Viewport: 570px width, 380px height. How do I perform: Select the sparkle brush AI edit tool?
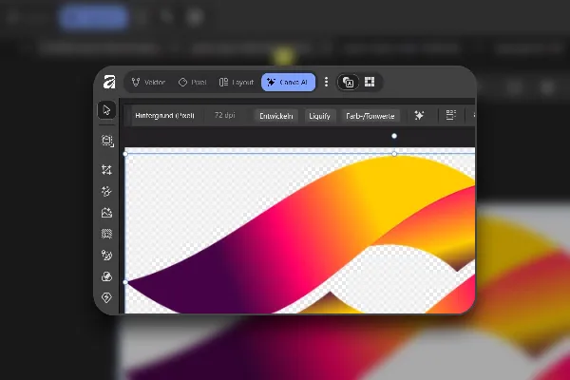(106, 191)
